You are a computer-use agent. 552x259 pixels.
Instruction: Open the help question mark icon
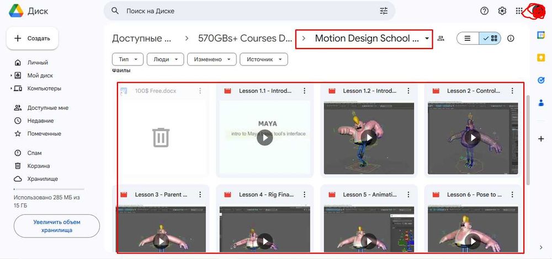point(485,11)
